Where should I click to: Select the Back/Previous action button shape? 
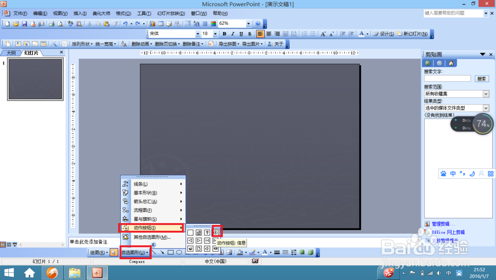[x=190, y=240]
